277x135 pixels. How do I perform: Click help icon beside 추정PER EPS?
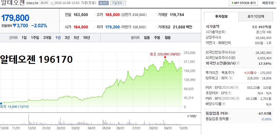(x=229, y=93)
